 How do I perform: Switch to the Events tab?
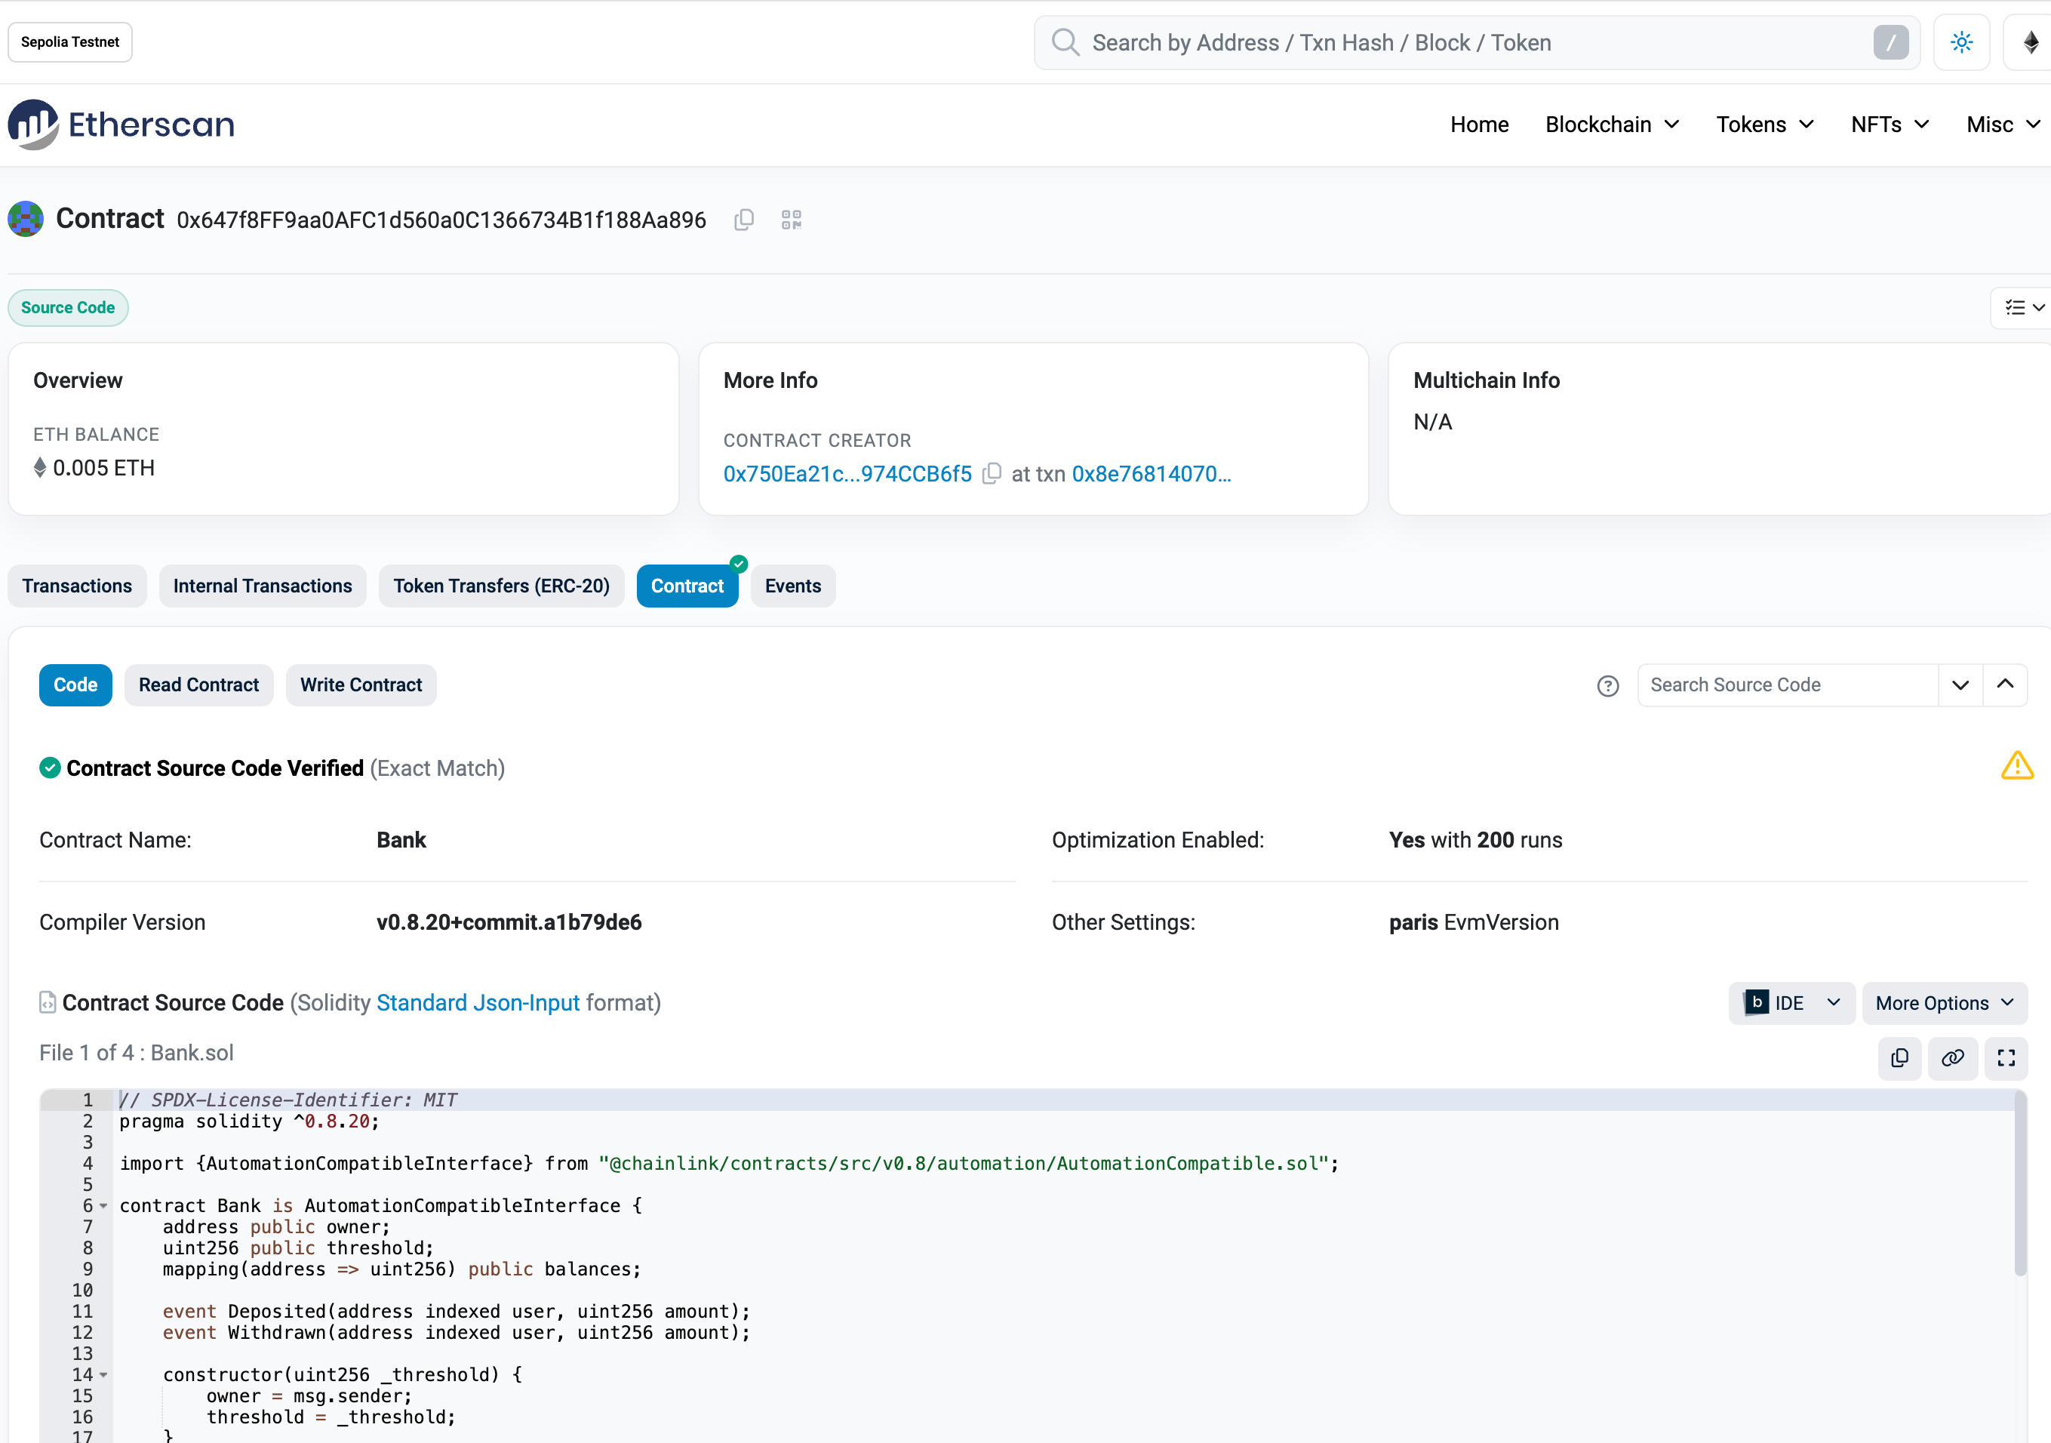[792, 586]
